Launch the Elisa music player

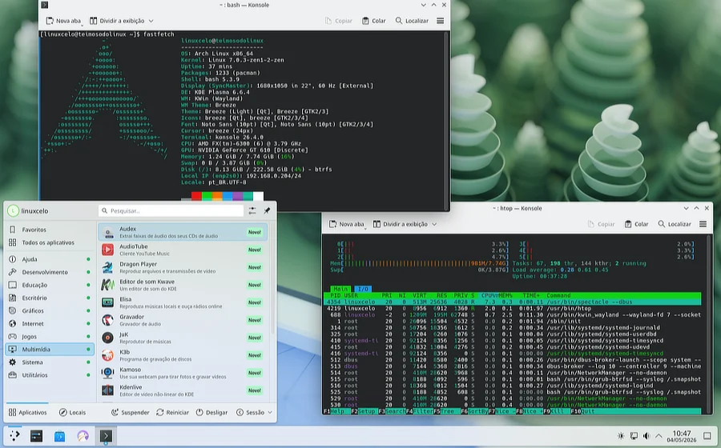pyautogui.click(x=183, y=302)
